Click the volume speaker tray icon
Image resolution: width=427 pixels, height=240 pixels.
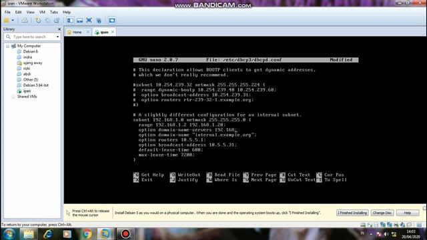tap(386, 234)
